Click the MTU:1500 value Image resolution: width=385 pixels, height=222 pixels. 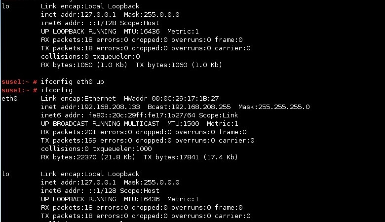point(183,124)
